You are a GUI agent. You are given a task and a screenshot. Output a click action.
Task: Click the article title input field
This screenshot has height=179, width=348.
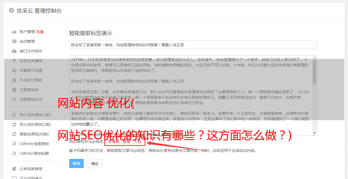point(193,45)
